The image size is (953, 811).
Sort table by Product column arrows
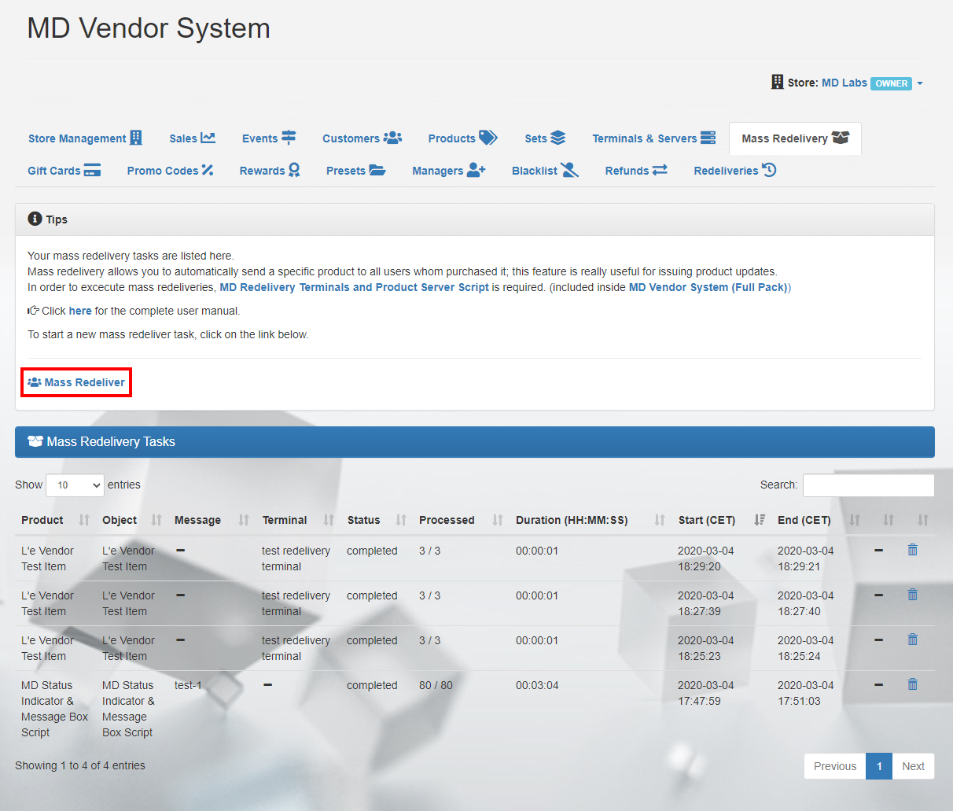[84, 520]
